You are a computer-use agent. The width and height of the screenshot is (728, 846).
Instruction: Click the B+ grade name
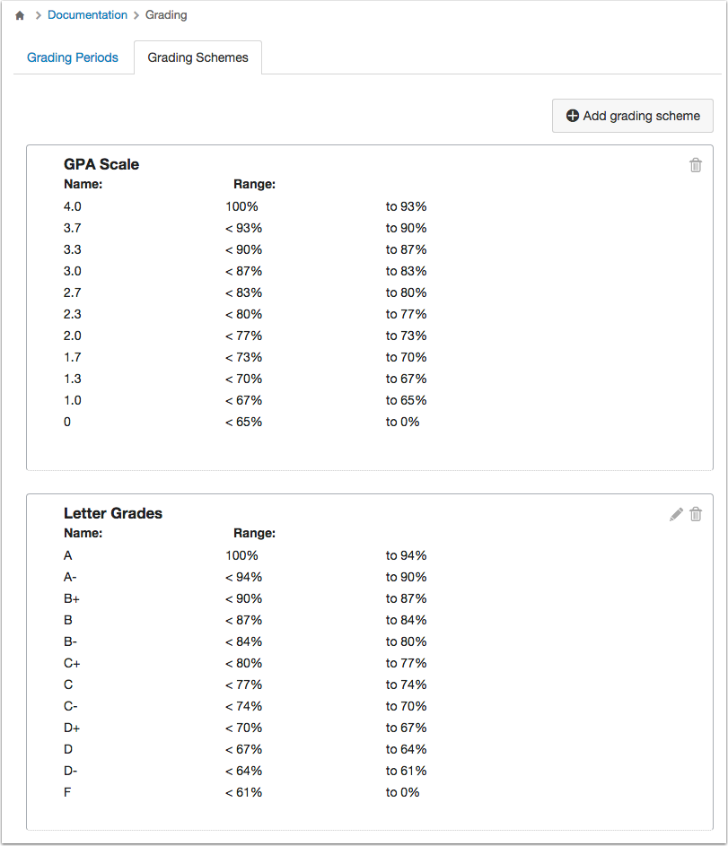coord(71,599)
